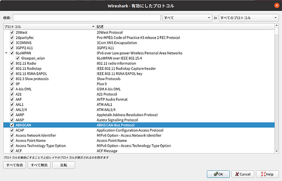Select 'ATM AAL3/4' description text
The height and width of the screenshot is (181, 282).
(x=106, y=110)
